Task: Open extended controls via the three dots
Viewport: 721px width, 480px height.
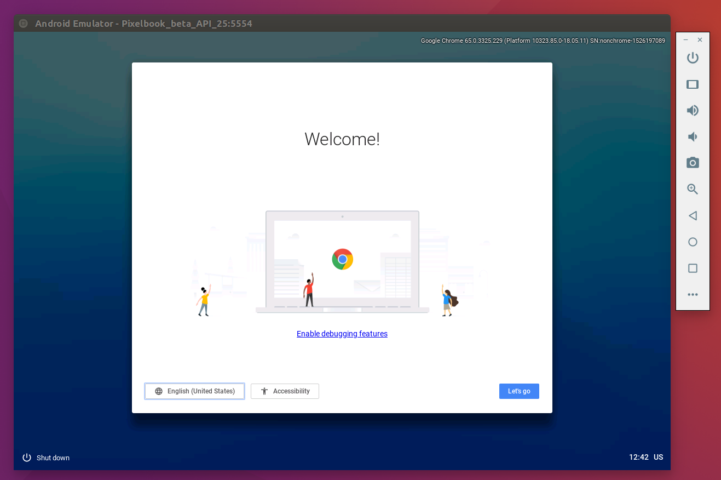Action: [693, 295]
